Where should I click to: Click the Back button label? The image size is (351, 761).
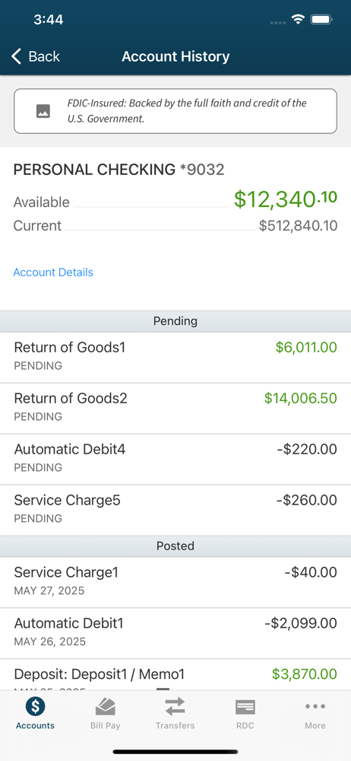pos(44,56)
